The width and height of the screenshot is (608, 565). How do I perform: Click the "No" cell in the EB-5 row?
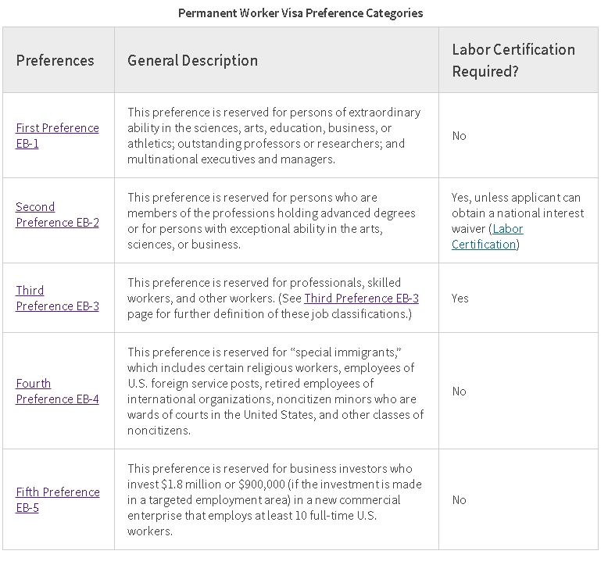(x=459, y=500)
